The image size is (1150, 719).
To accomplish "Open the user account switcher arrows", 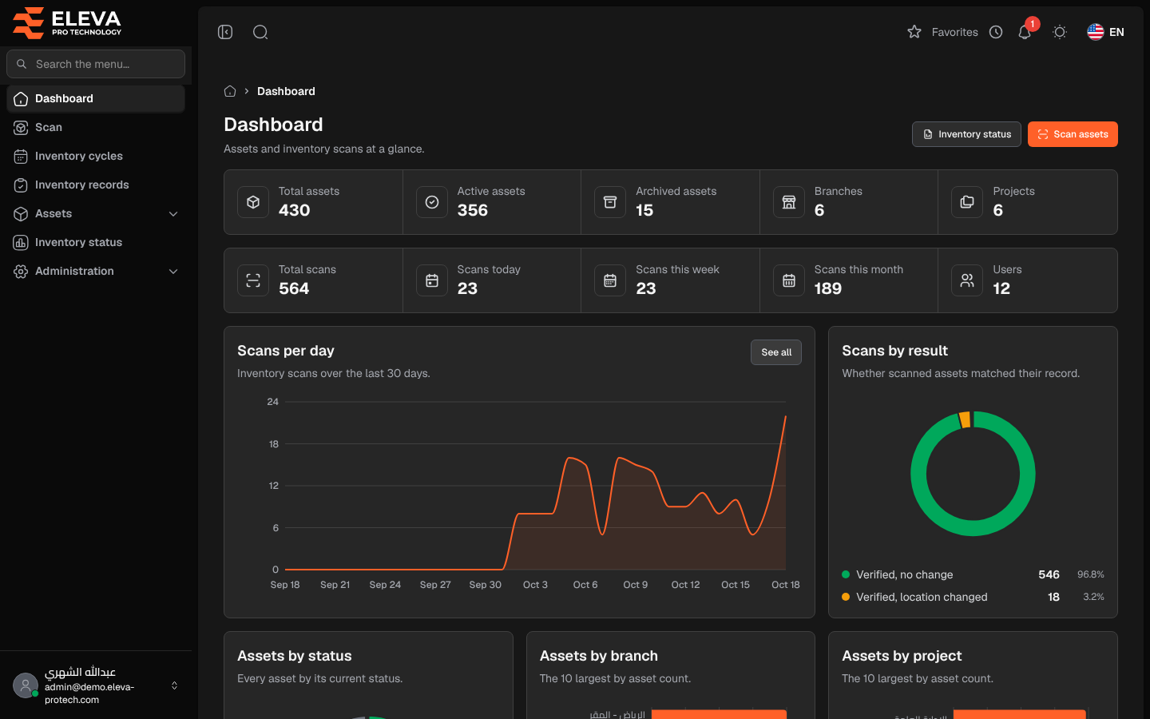I will tap(174, 685).
